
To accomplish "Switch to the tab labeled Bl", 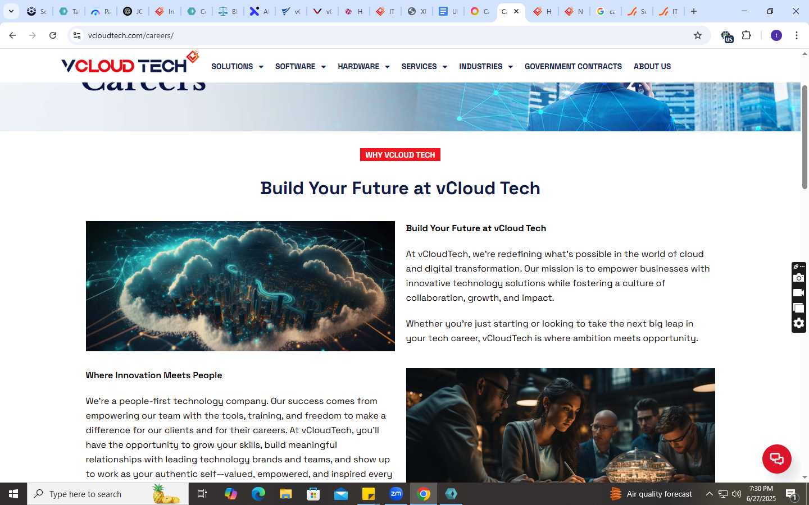I will click(x=228, y=11).
